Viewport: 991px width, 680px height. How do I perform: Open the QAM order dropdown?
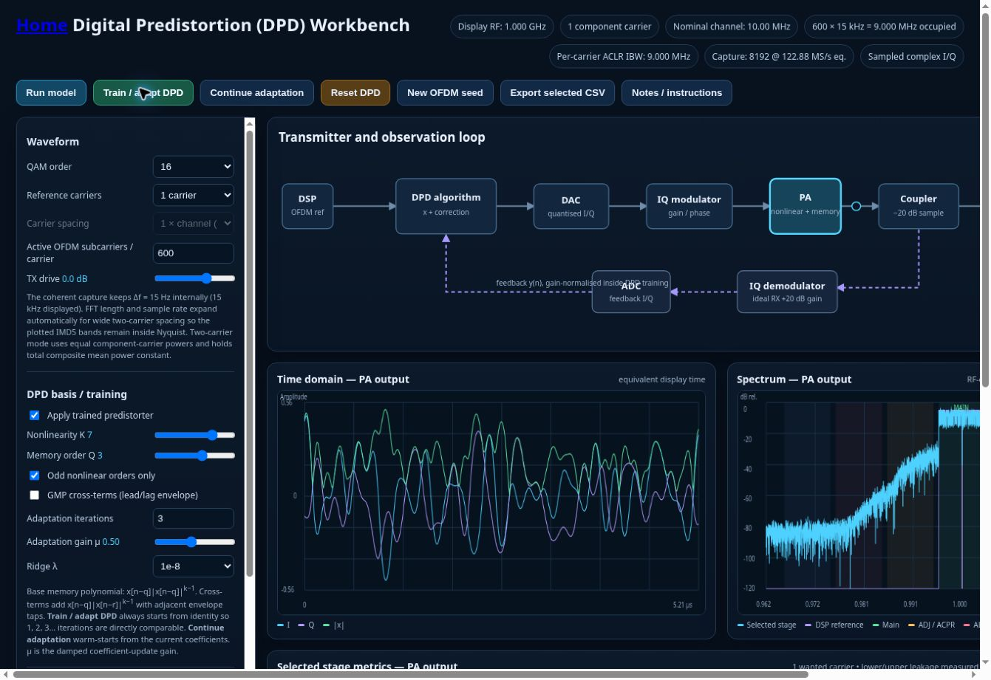click(194, 167)
